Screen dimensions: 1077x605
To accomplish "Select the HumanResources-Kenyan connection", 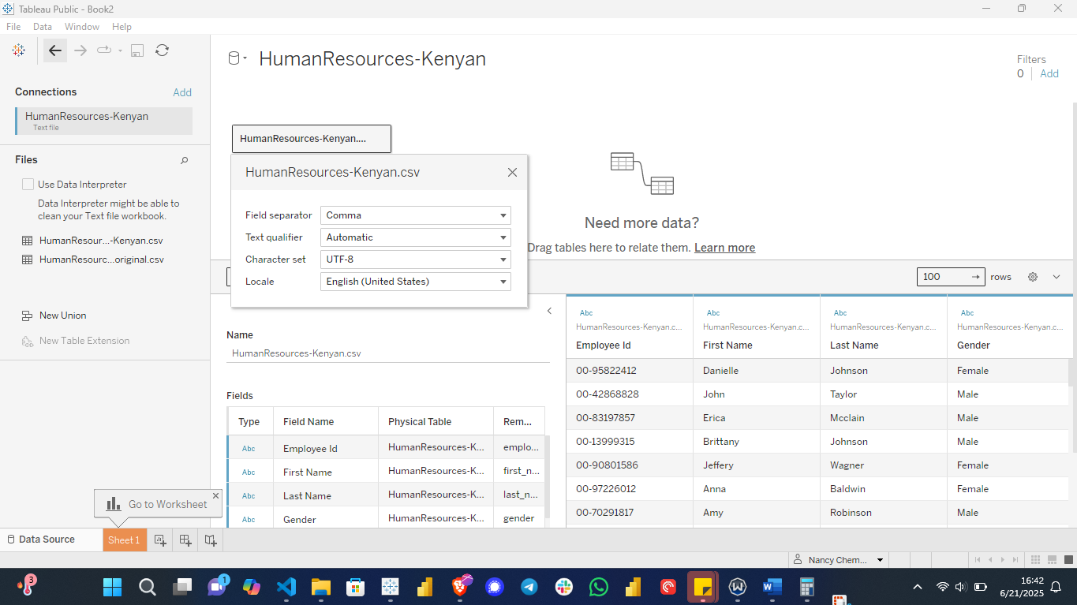I will click(103, 121).
